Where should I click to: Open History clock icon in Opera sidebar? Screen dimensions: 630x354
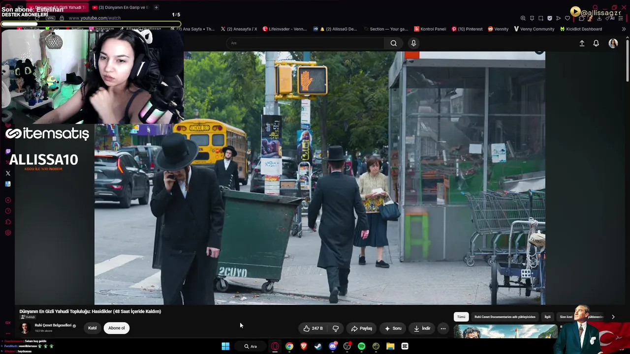click(x=8, y=211)
